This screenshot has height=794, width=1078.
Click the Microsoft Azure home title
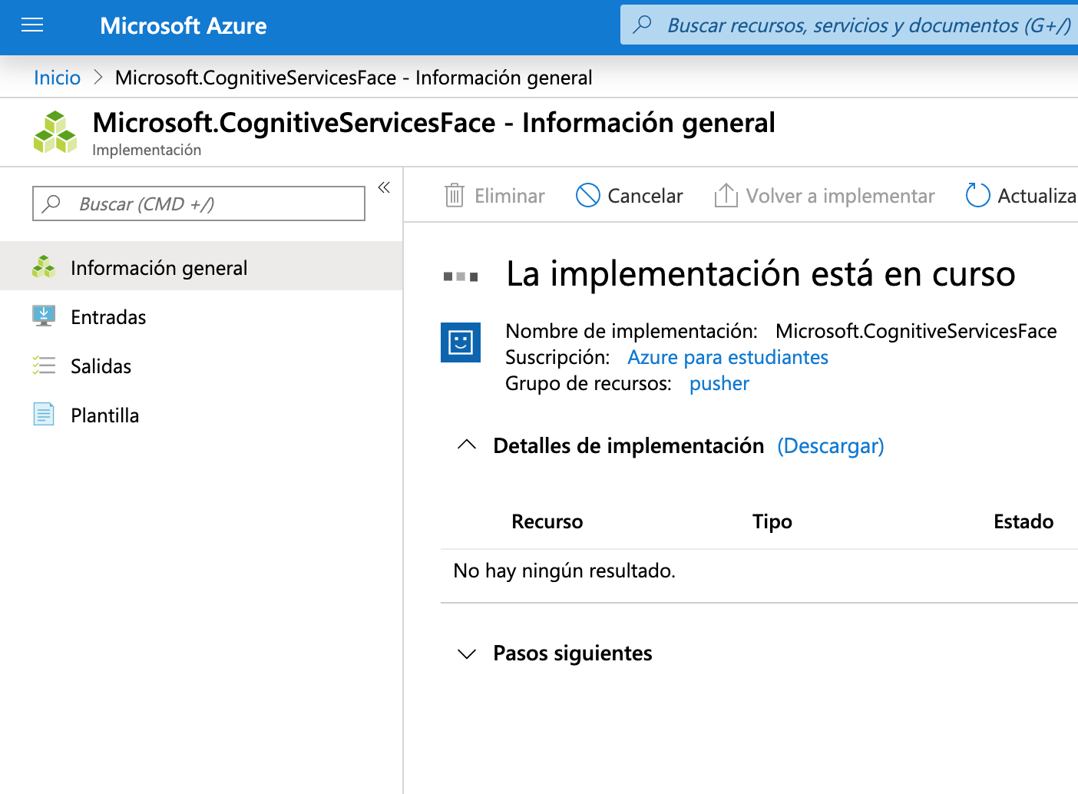click(184, 26)
